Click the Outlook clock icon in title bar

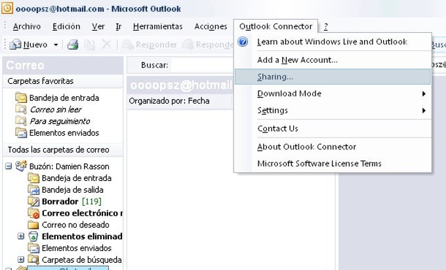pyautogui.click(x=7, y=9)
